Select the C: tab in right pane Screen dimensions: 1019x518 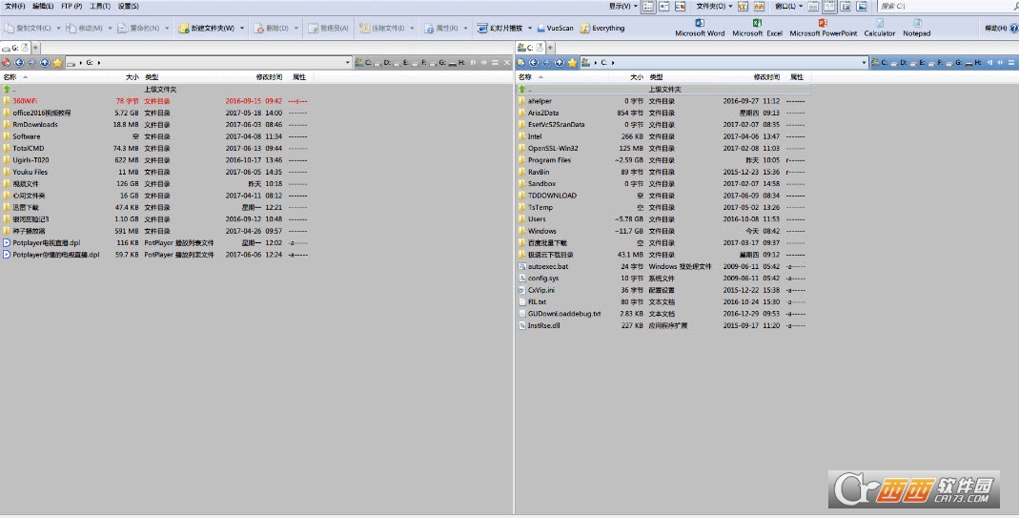[x=530, y=48]
